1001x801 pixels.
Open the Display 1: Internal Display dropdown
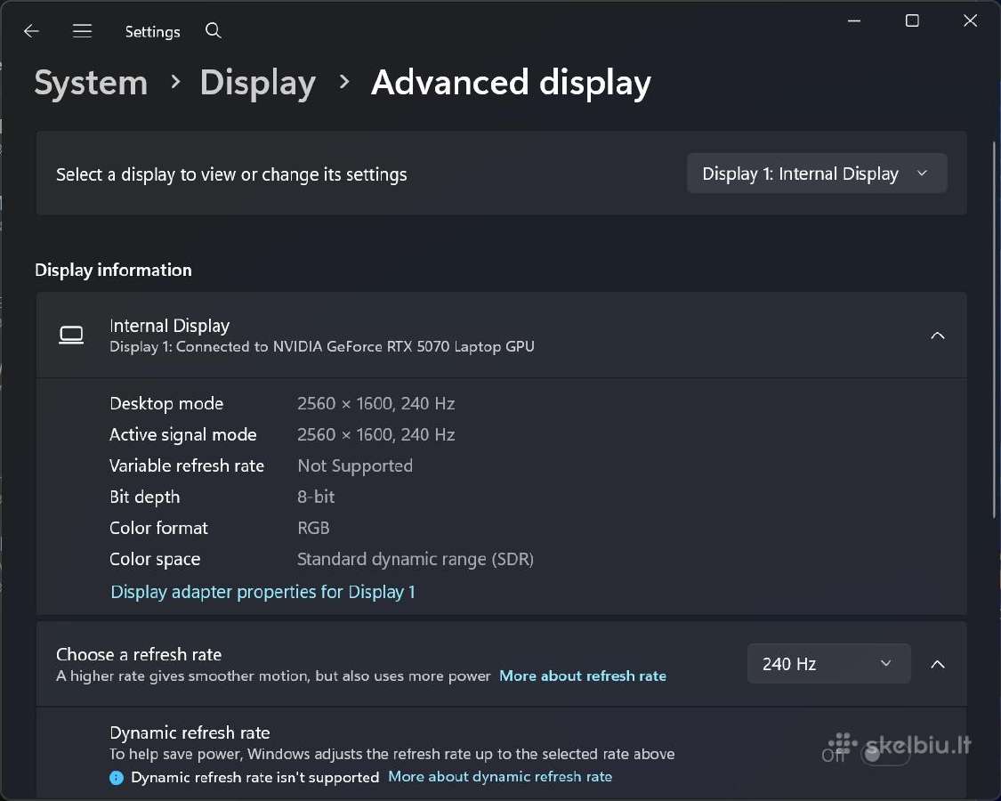tap(817, 173)
